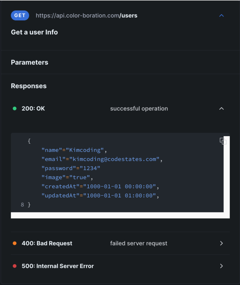This screenshot has width=240, height=285.
Task: Click the 'Get a user Info' title
Action: [34, 32]
